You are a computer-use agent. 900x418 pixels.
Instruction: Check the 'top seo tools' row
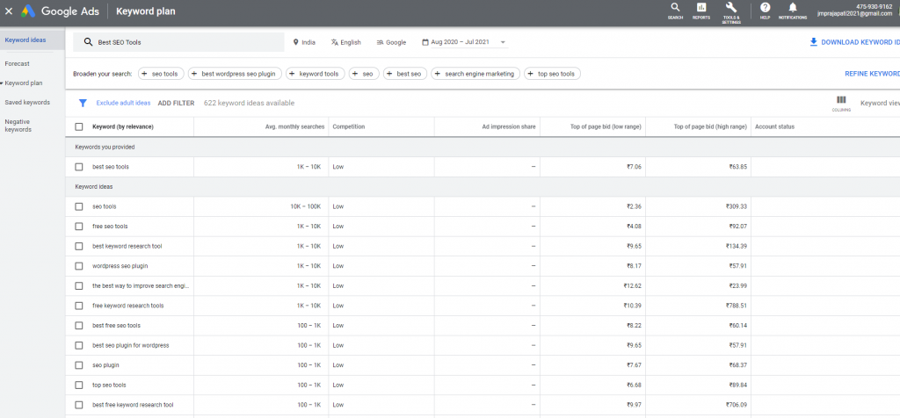click(x=78, y=386)
